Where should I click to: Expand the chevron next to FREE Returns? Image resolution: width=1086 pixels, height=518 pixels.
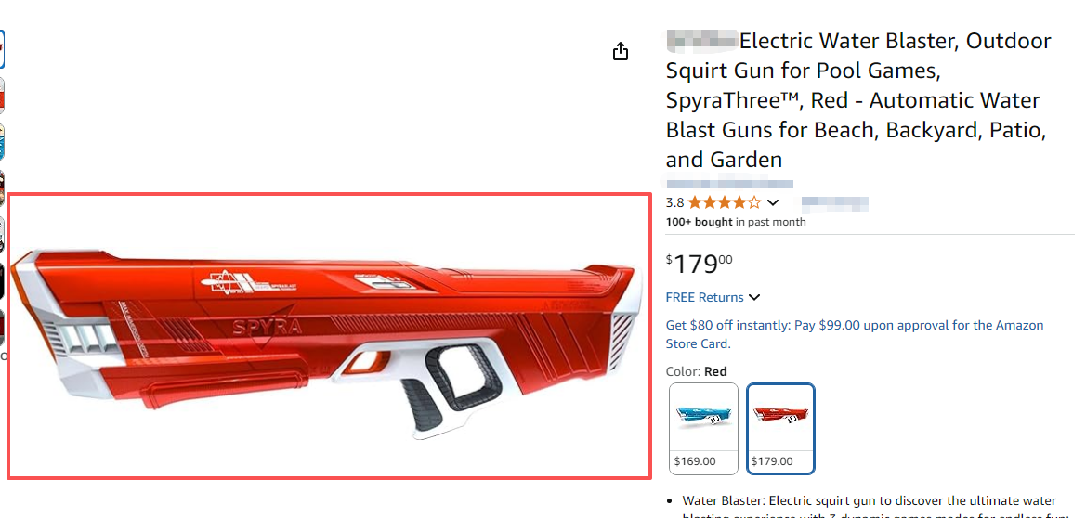pyautogui.click(x=754, y=297)
